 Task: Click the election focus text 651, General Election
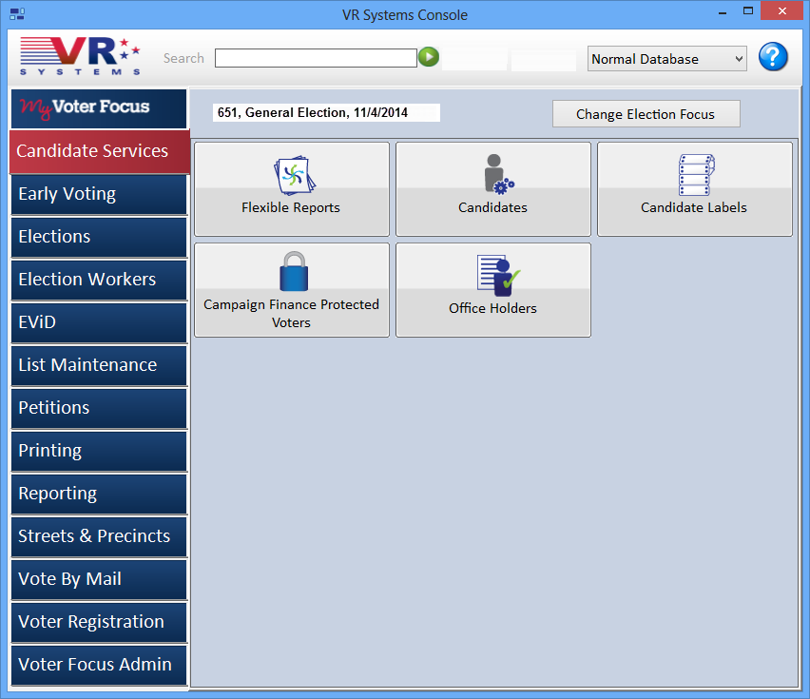[326, 112]
